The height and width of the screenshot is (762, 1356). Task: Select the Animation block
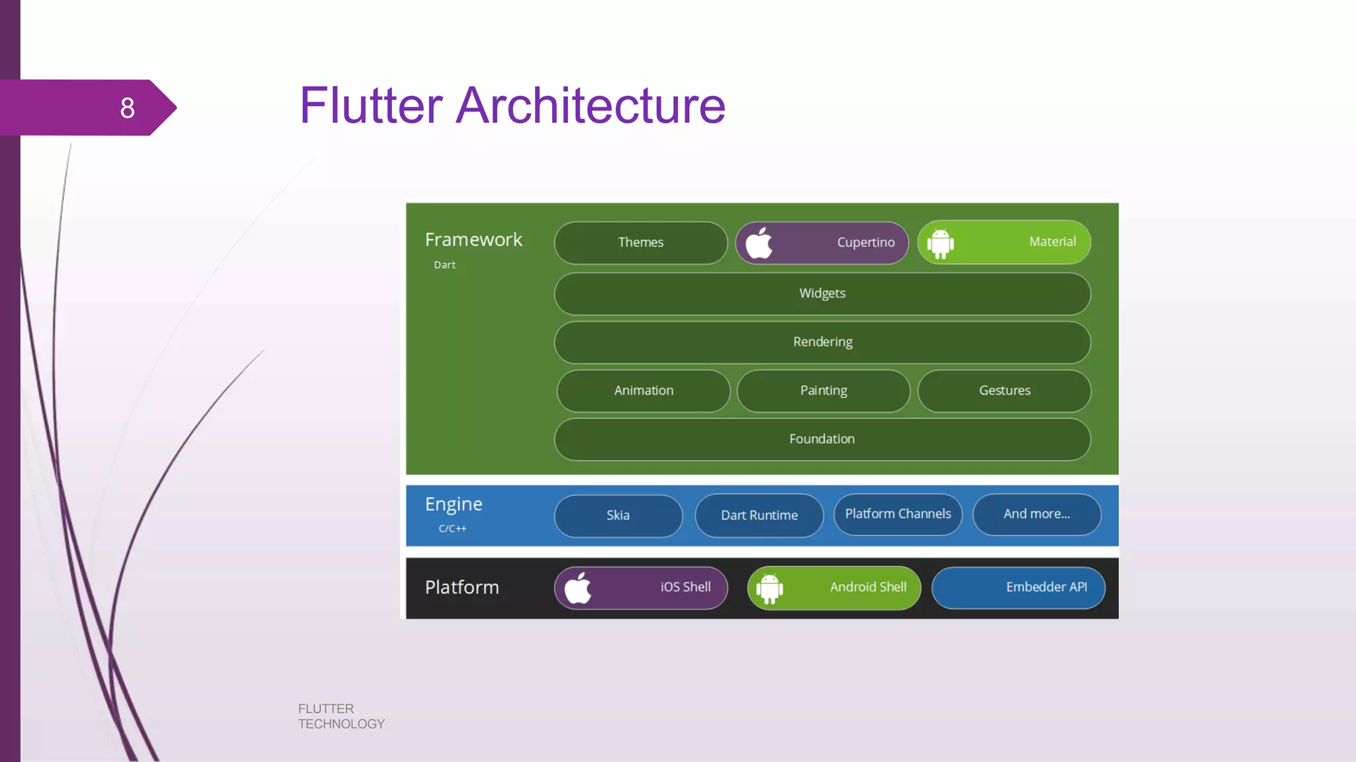point(643,391)
